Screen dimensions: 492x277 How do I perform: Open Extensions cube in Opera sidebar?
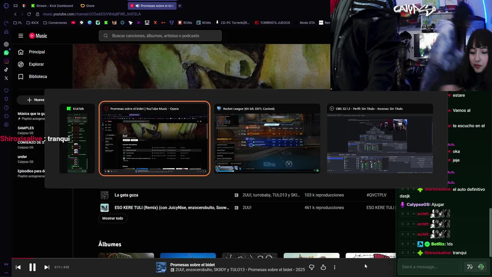point(6,116)
